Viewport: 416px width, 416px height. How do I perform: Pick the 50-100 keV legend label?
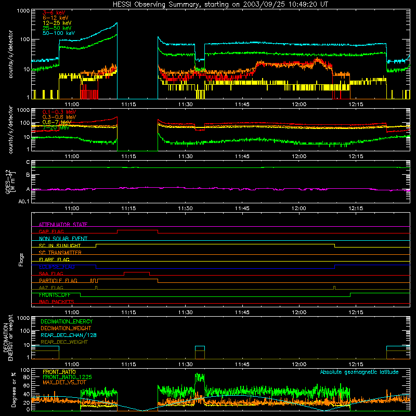(58, 33)
